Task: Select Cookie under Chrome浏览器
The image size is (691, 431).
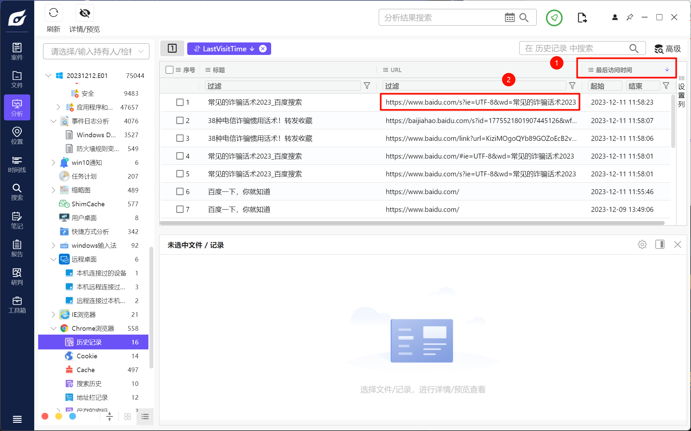Action: coord(87,356)
